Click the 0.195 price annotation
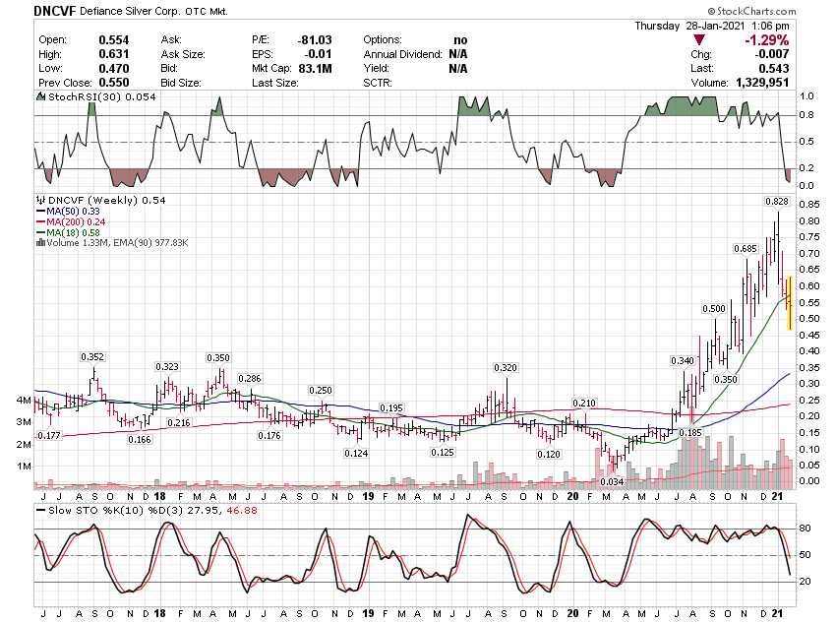This screenshot has height=623, width=836. [x=391, y=408]
